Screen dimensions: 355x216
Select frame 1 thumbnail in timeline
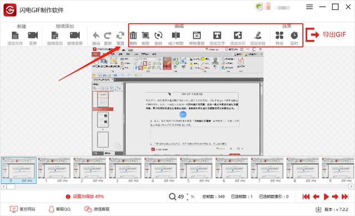(x=54, y=170)
